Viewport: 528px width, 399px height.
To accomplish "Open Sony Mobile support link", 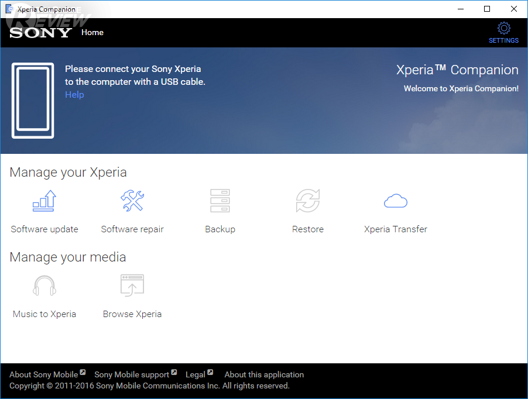I will pyautogui.click(x=132, y=374).
